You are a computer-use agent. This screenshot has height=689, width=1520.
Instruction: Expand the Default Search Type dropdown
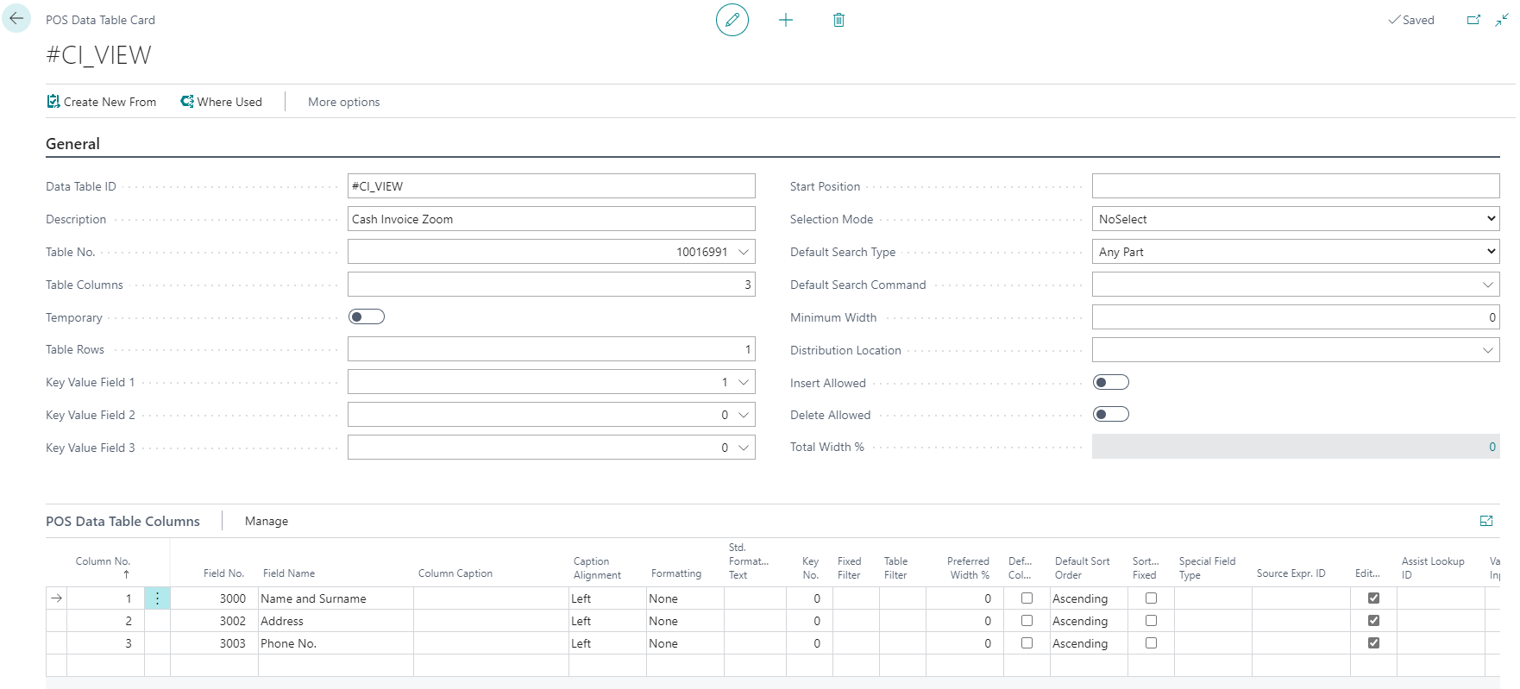(1295, 252)
